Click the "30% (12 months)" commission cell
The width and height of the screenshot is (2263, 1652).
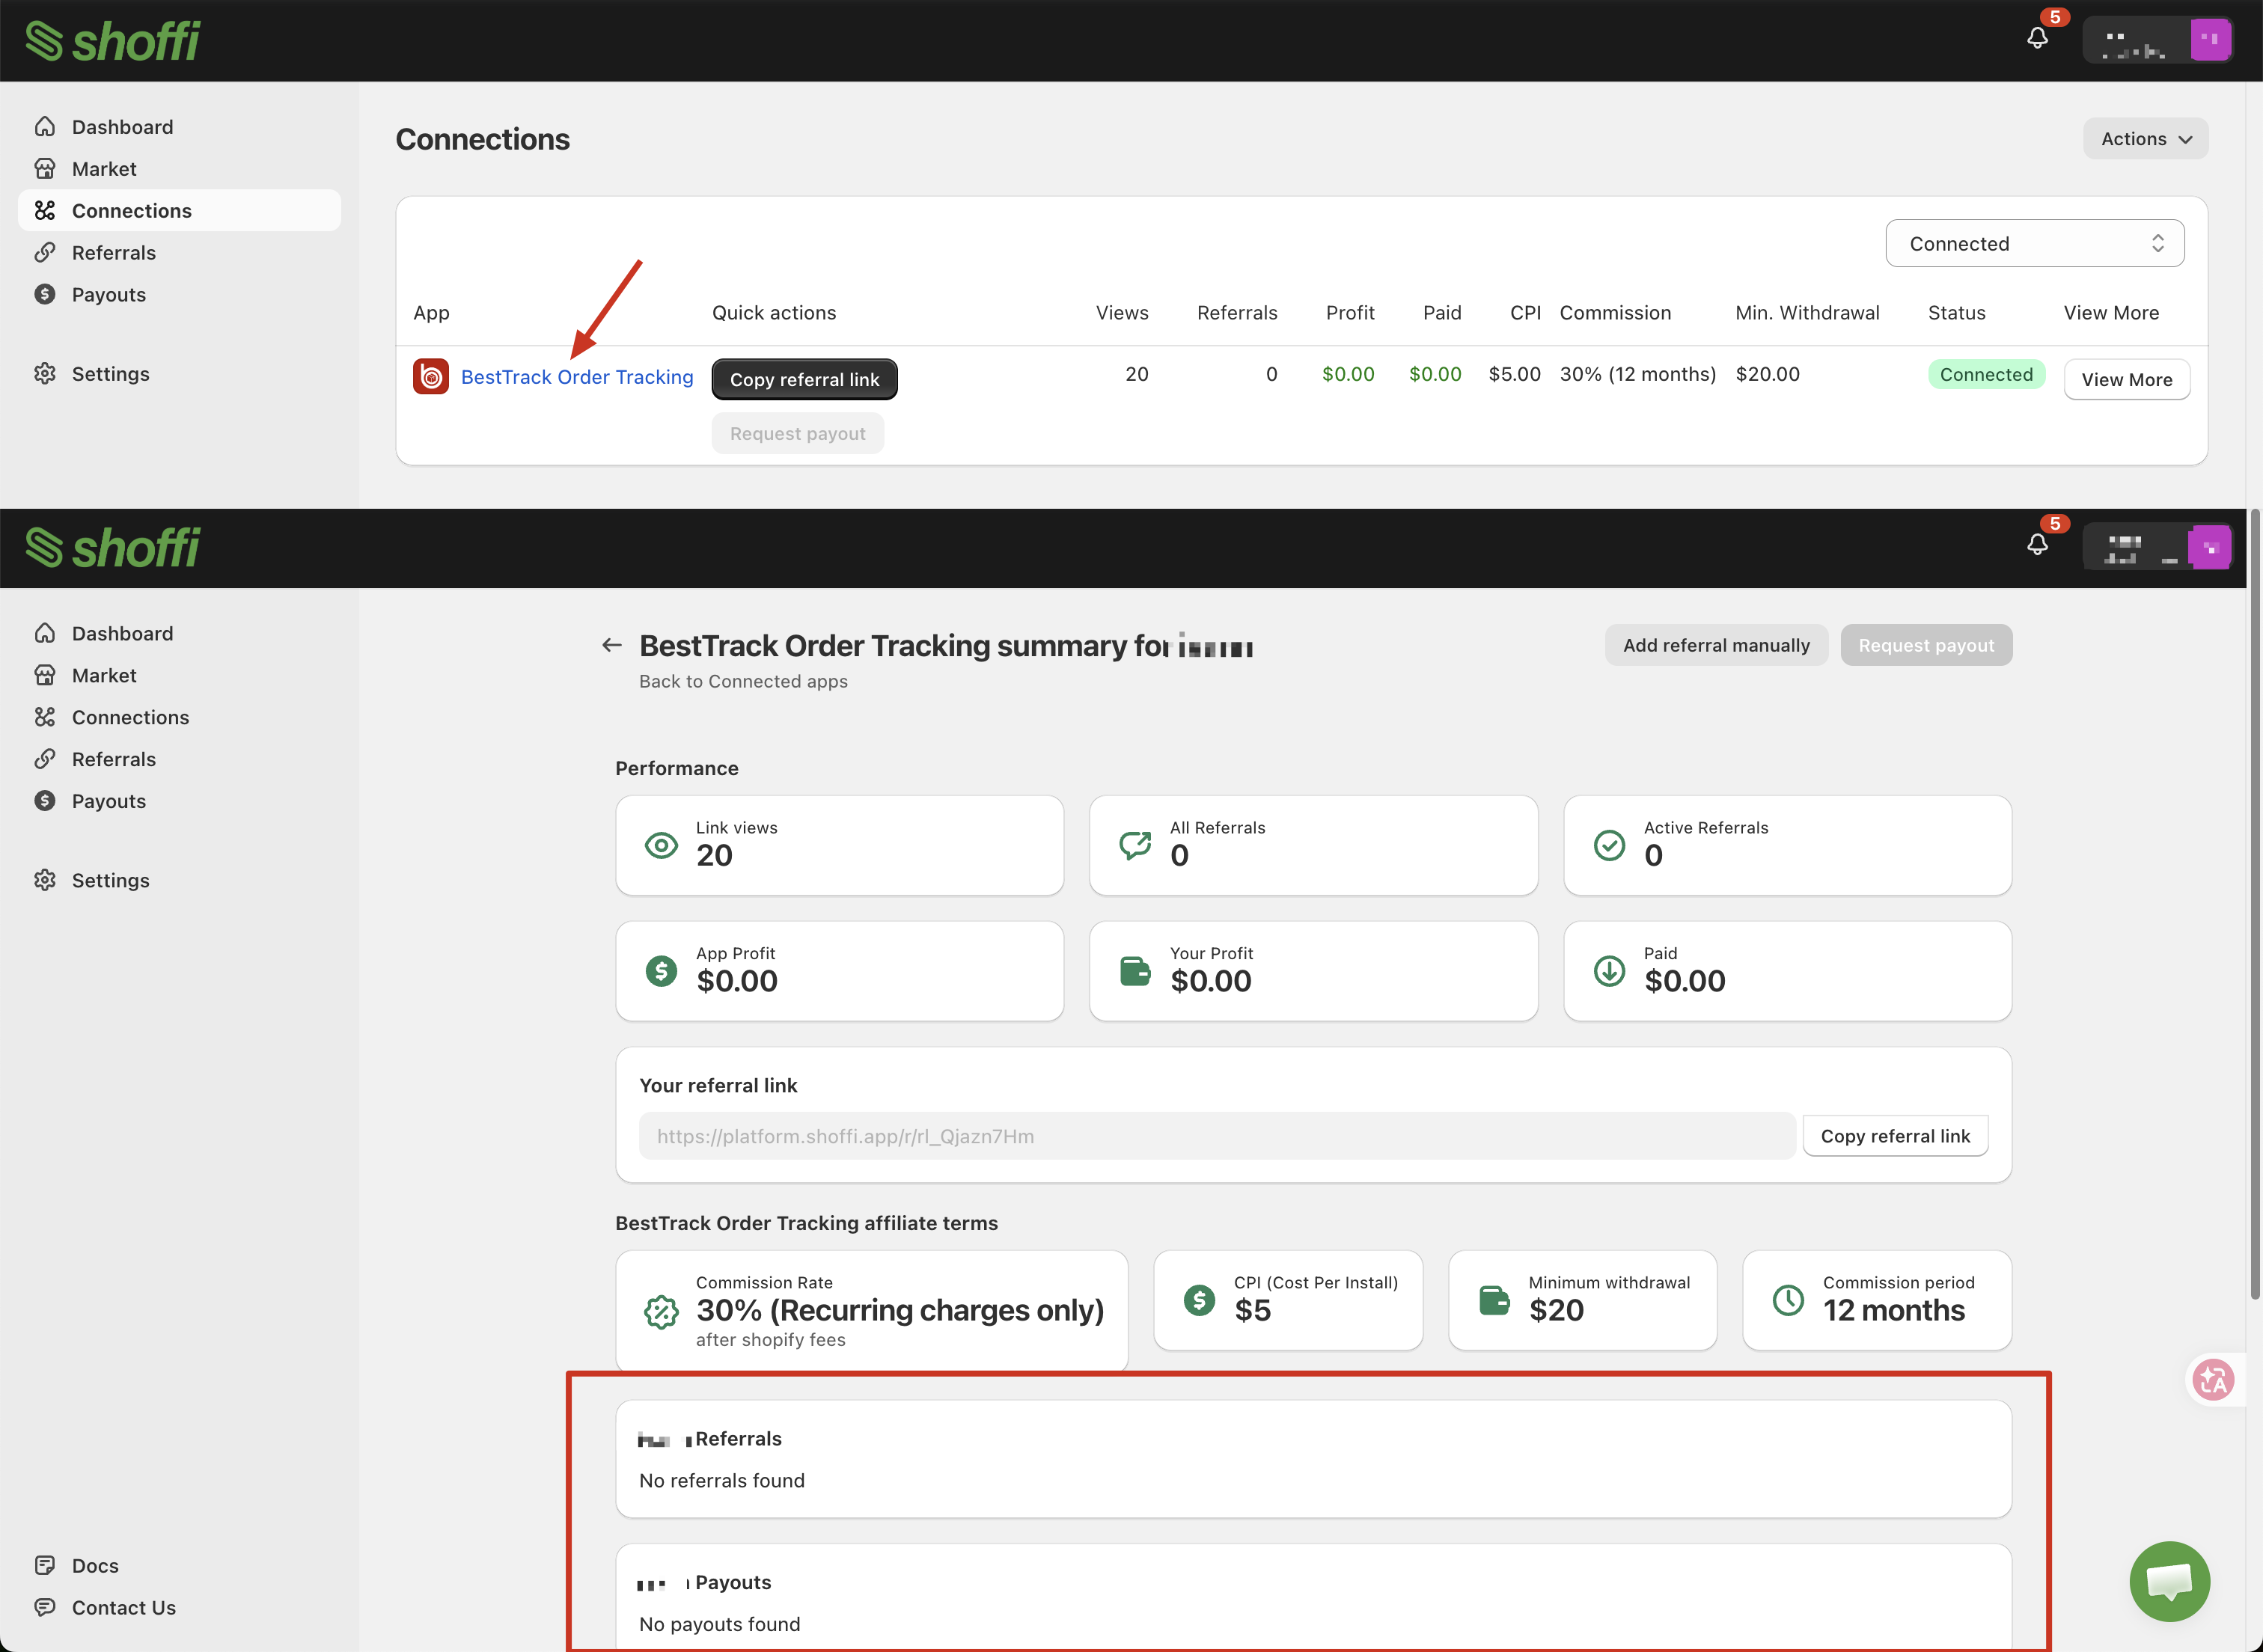(x=1637, y=374)
